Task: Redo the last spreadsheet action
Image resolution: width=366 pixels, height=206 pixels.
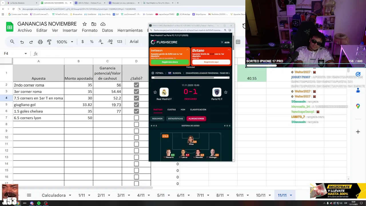Action: 31,42
